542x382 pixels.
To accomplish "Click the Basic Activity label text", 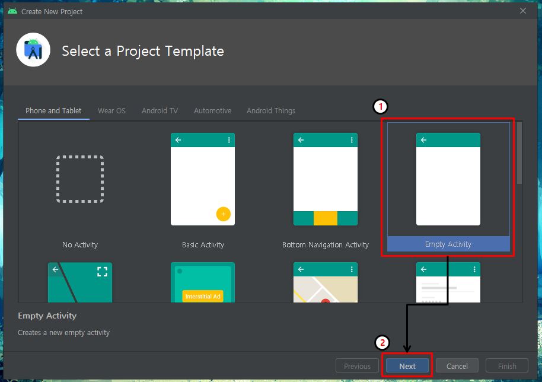I will click(203, 245).
